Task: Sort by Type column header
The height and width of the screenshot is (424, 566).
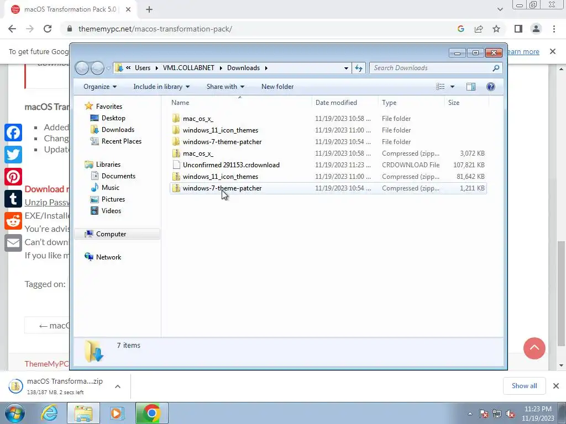Action: tap(412, 102)
